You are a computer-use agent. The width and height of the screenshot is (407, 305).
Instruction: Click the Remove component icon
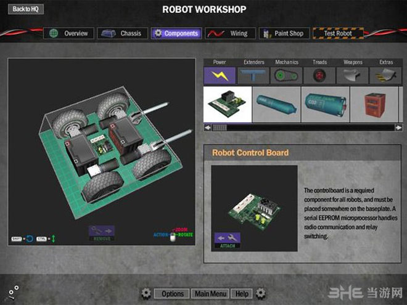pos(101,232)
